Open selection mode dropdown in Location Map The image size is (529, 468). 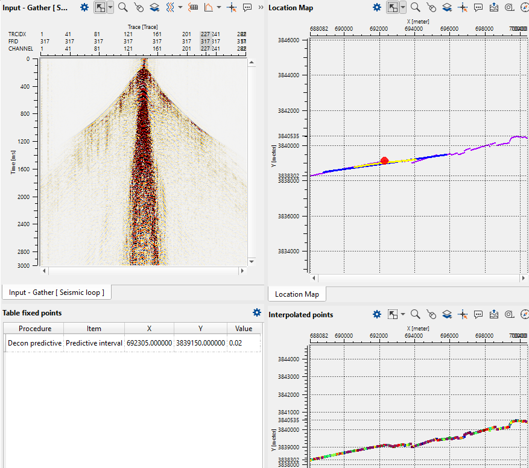point(402,8)
